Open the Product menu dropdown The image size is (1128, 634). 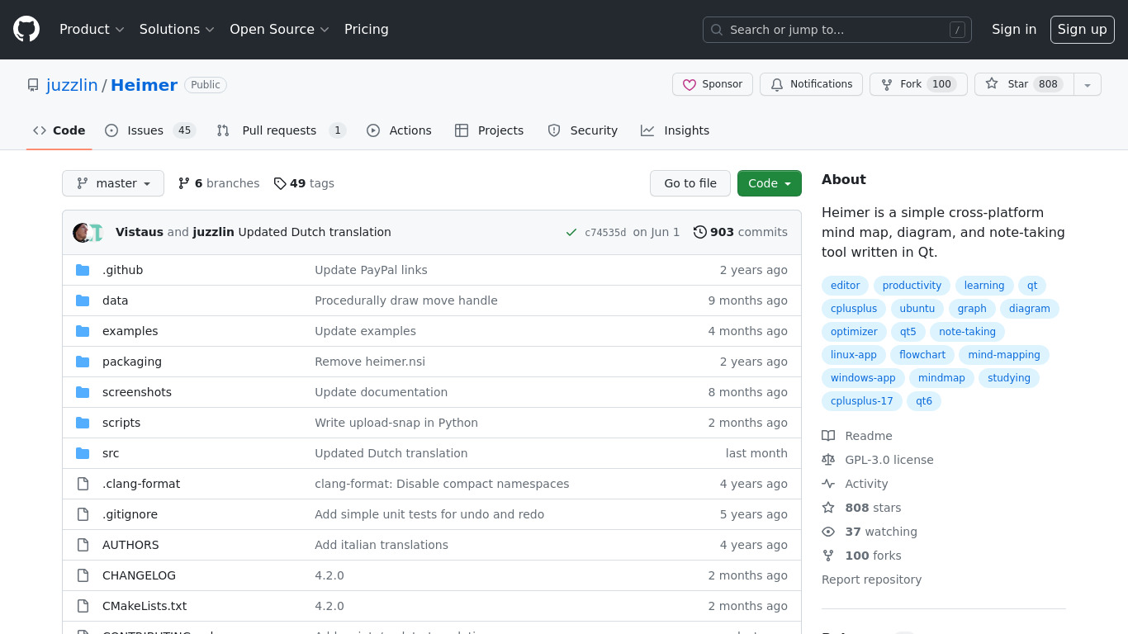92,30
